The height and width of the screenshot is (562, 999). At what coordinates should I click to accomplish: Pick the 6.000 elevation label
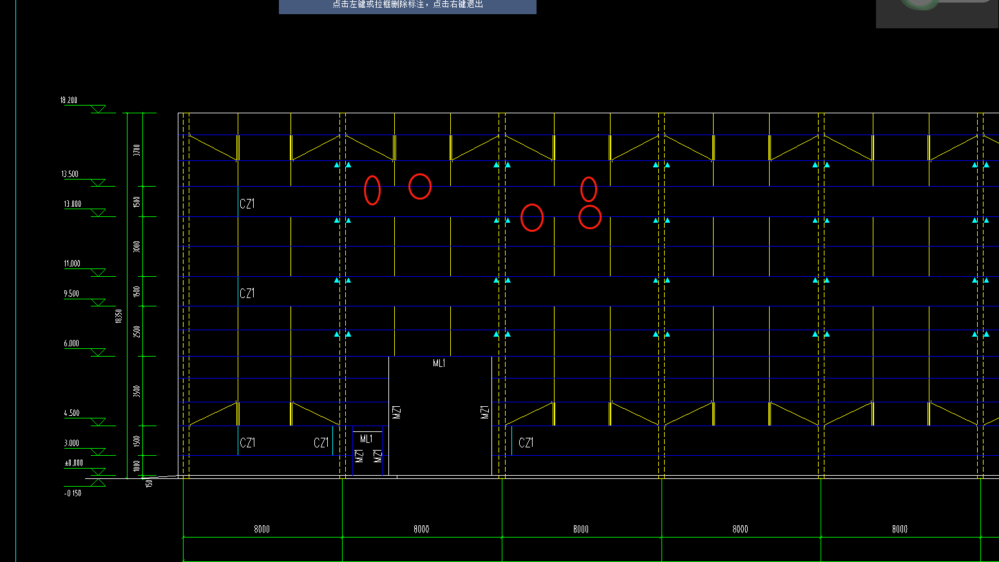(71, 343)
